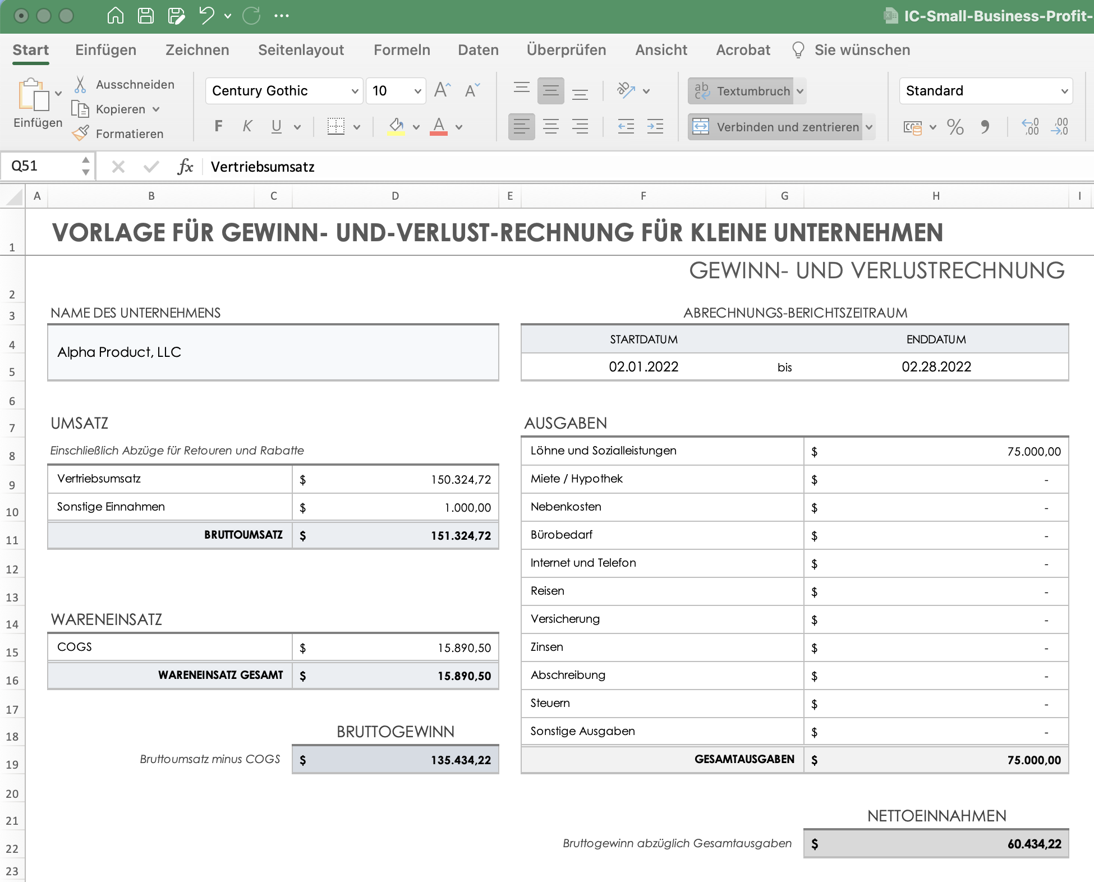The height and width of the screenshot is (882, 1094).
Task: Click the Save disk icon
Action: [x=146, y=16]
